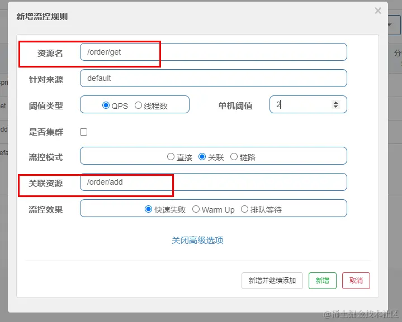Select the QPS threshold type radio
Screen dimensions: 402x322
(x=106, y=105)
